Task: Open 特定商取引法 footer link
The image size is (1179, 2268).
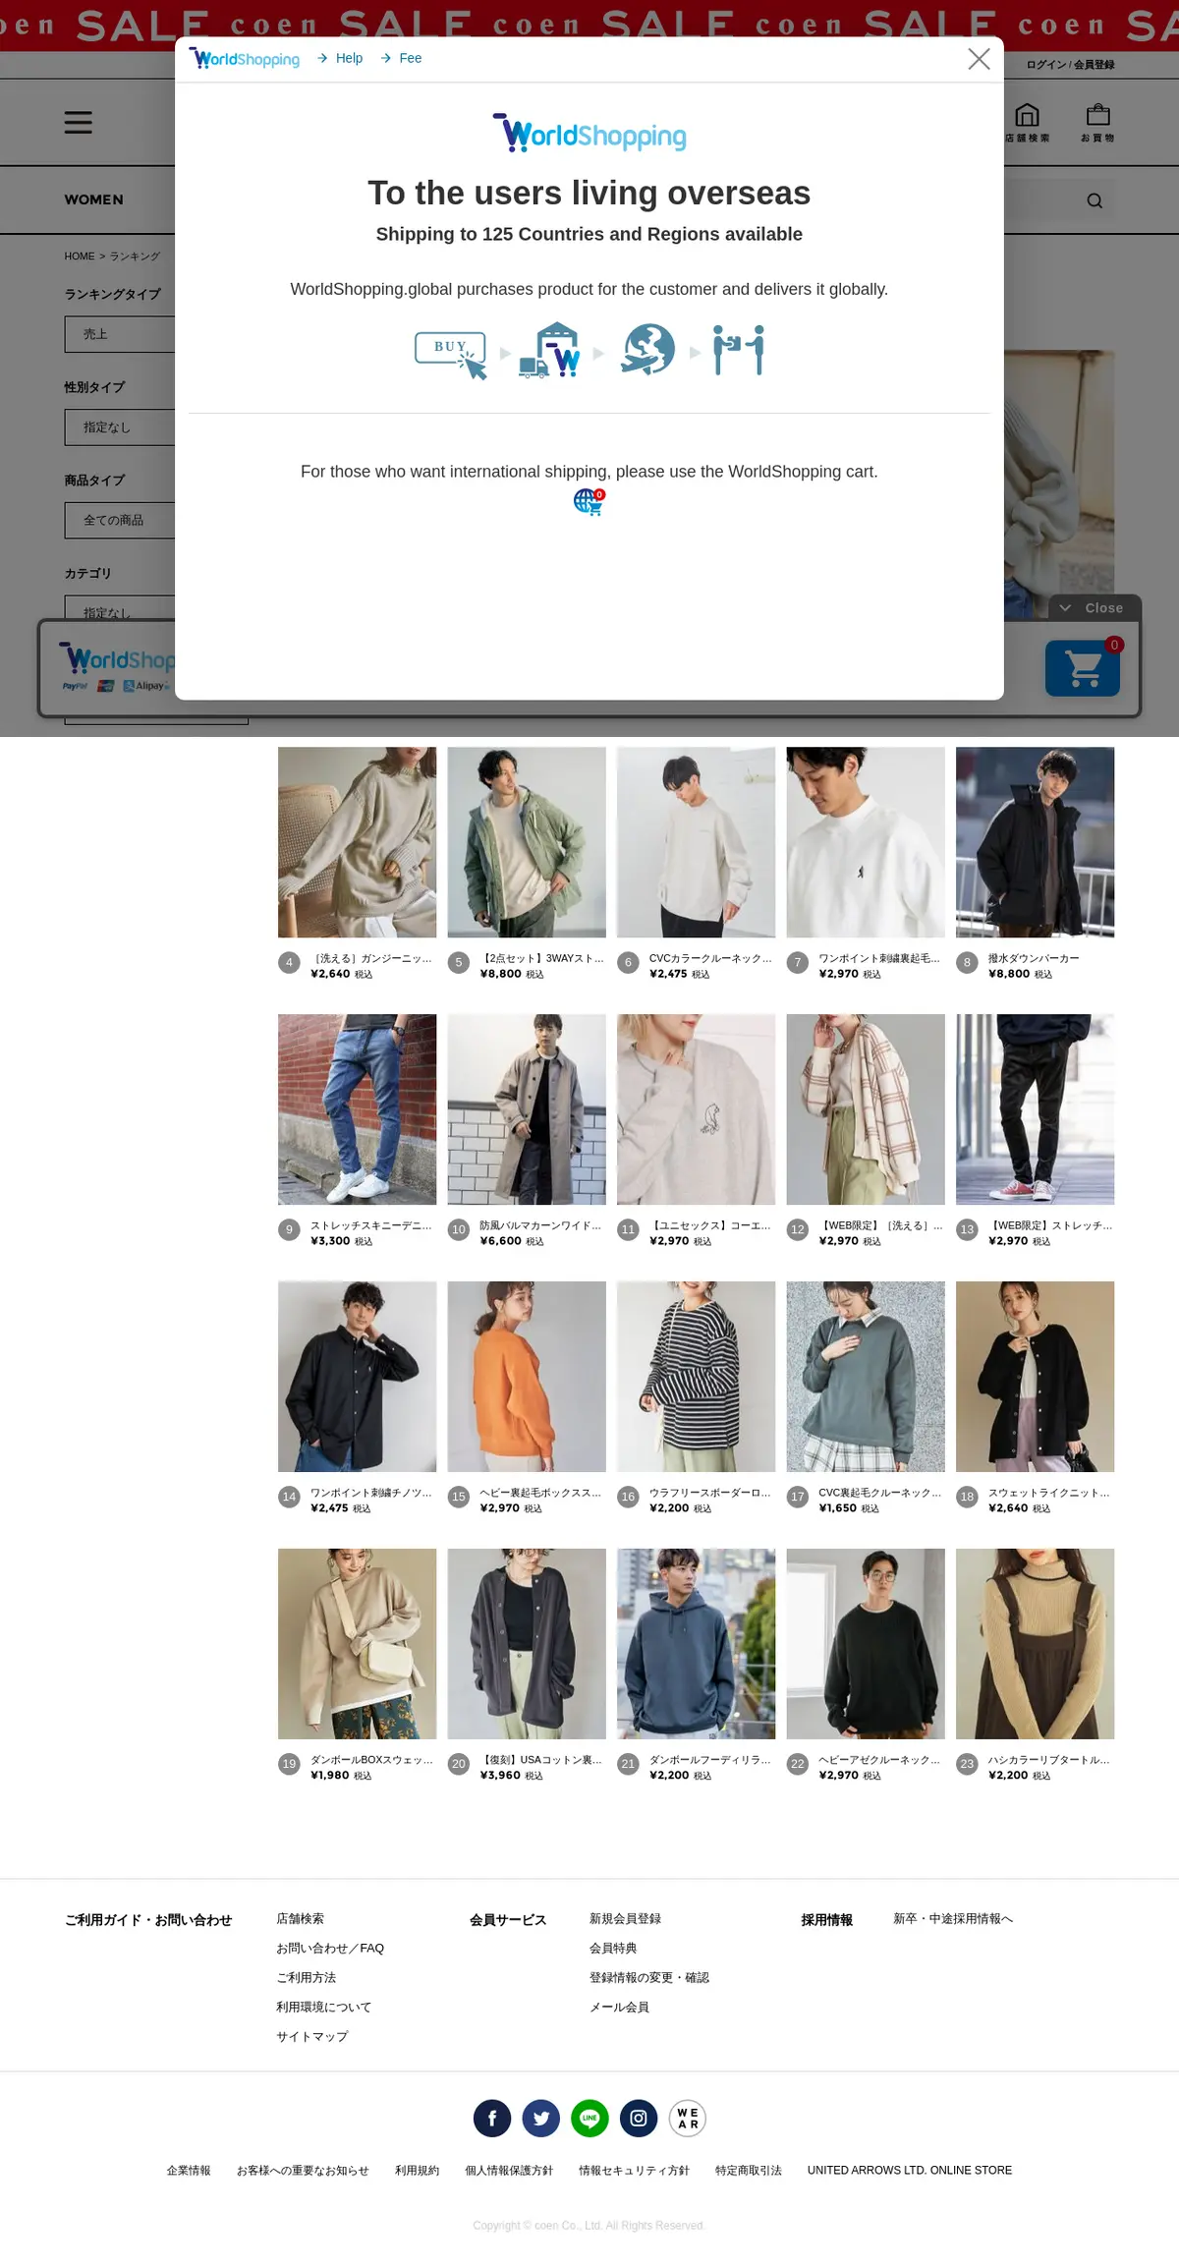Action: (x=749, y=2171)
